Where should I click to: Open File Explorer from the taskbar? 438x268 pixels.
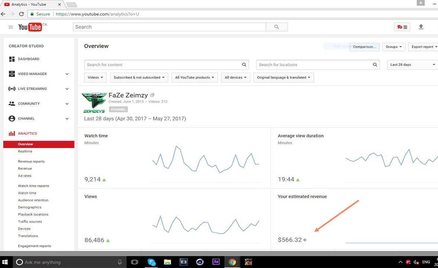click(x=167, y=262)
